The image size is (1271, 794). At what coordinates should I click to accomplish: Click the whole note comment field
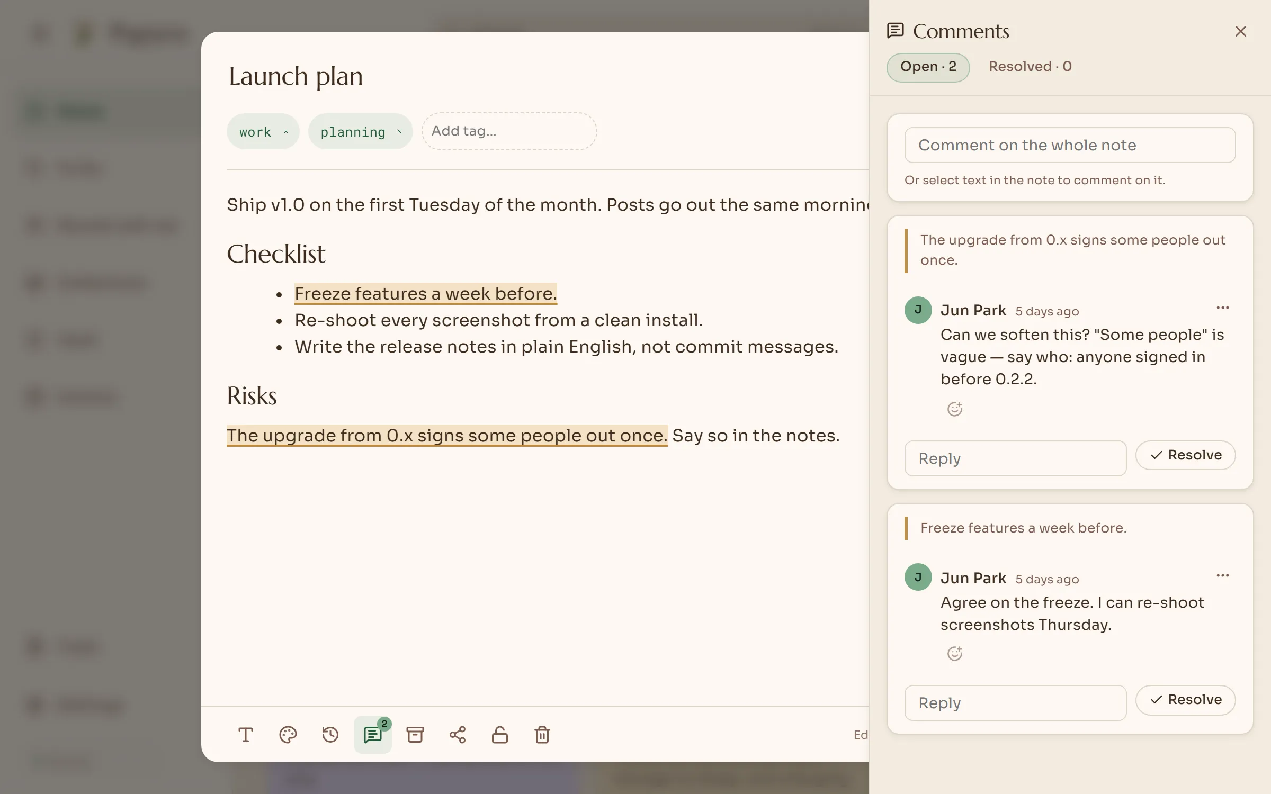coord(1070,145)
